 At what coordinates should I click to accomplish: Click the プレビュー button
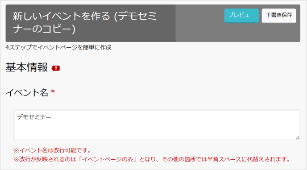tap(241, 16)
